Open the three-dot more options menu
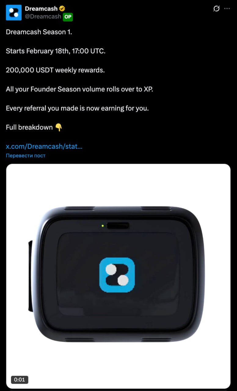Screen dimensions: 237x391 [x=227, y=9]
